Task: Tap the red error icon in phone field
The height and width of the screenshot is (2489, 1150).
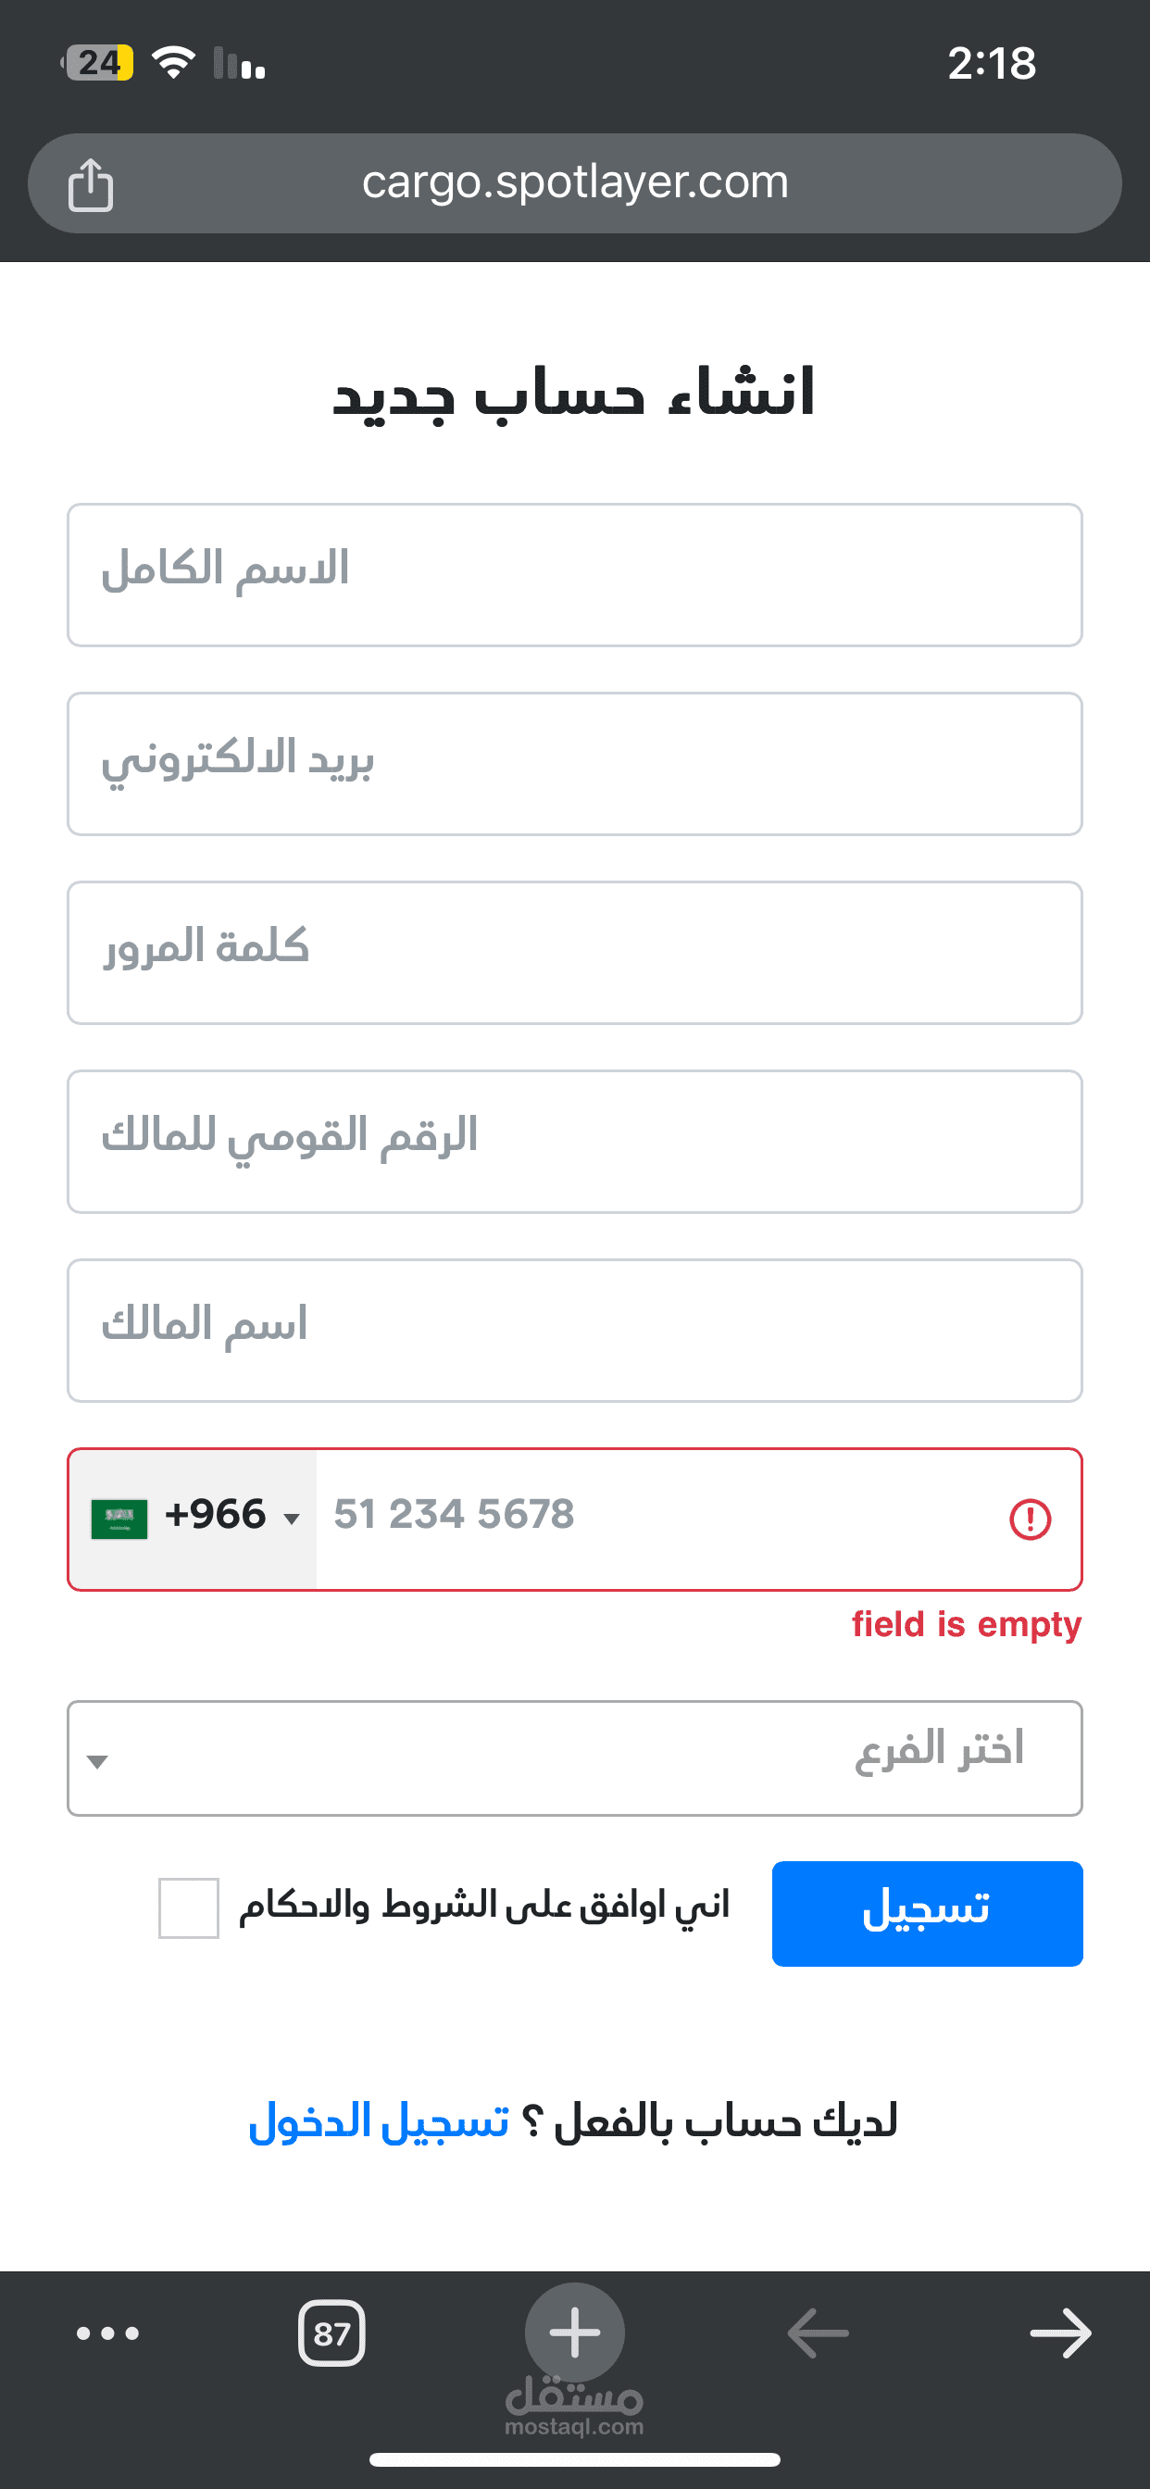Action: tap(1031, 1519)
